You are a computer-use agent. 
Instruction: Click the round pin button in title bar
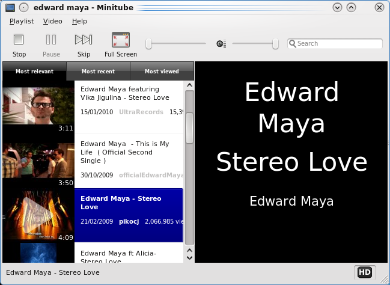point(24,7)
